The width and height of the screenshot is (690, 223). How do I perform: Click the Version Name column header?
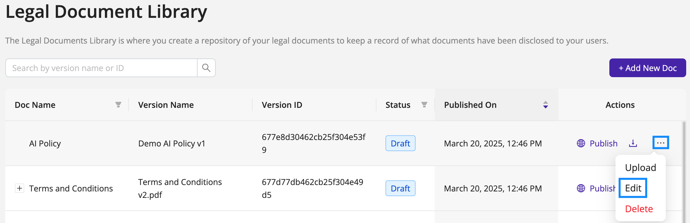[x=166, y=105]
